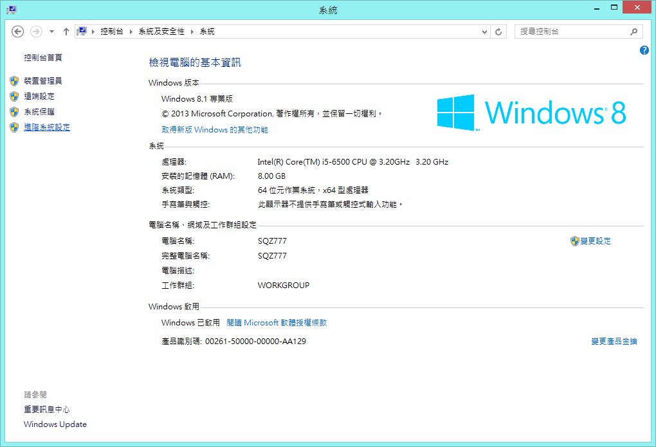Click 變更產品金鑰 link
Viewport: 656px width, 447px height.
click(614, 342)
